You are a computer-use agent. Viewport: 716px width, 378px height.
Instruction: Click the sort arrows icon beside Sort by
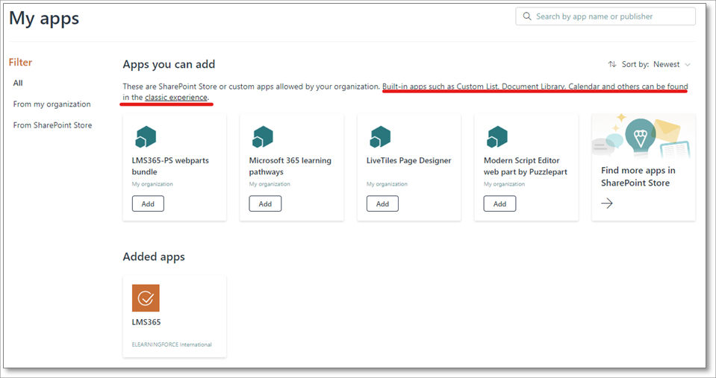coord(612,65)
